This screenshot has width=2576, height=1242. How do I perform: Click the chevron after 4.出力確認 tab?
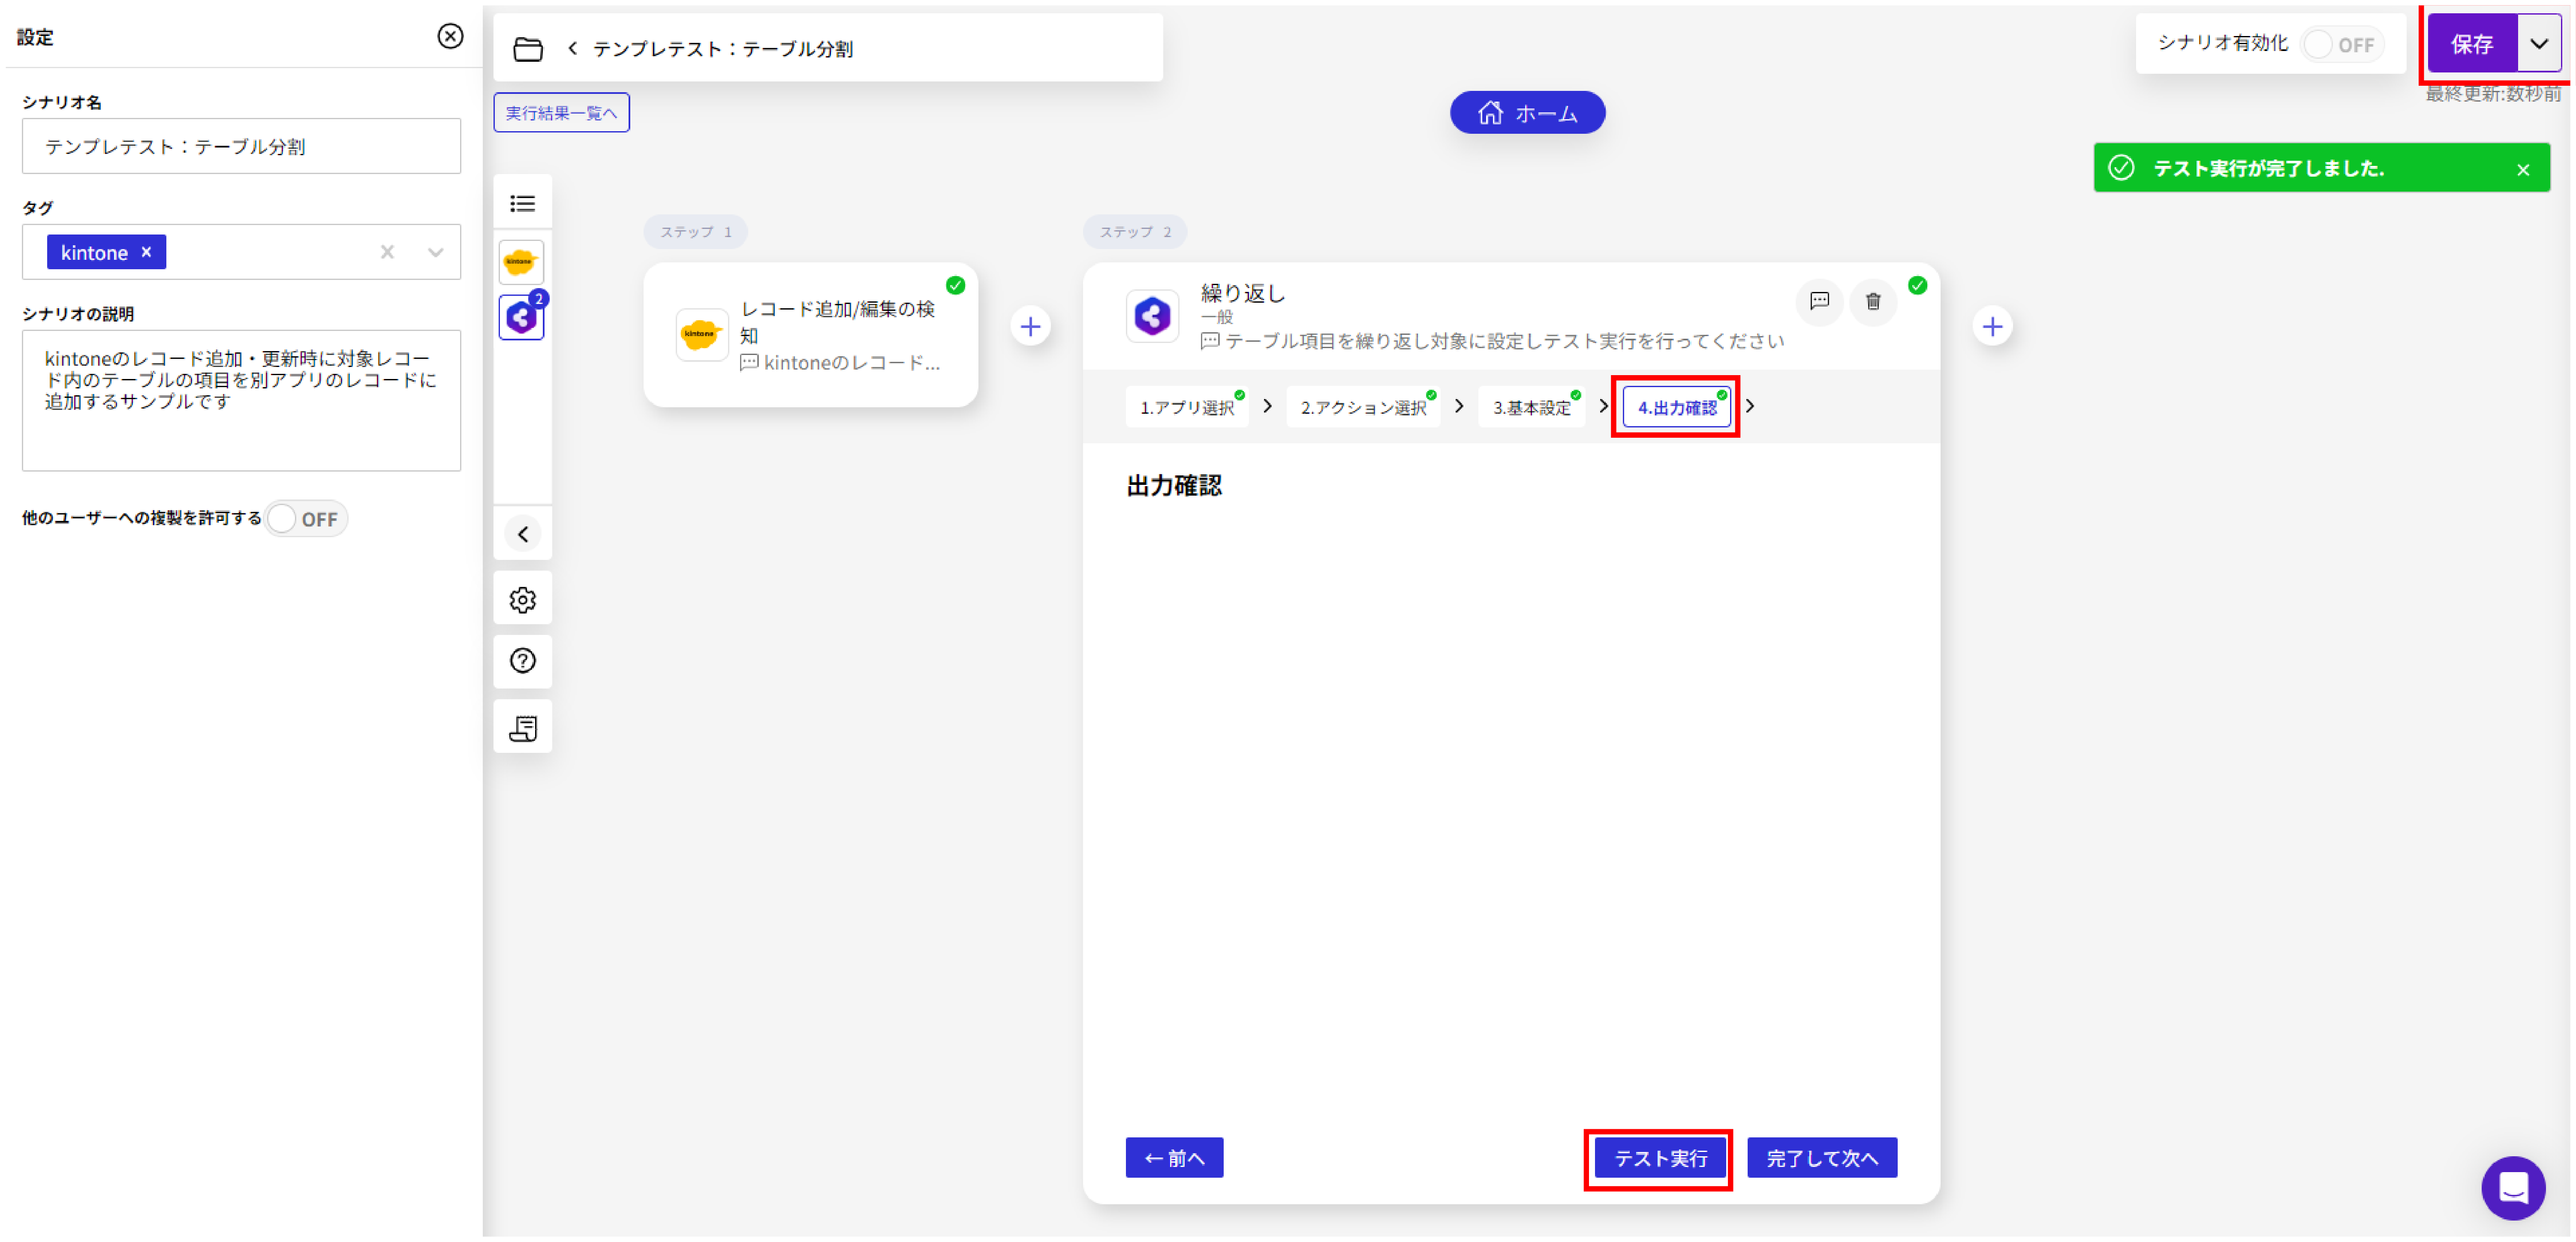(1750, 406)
